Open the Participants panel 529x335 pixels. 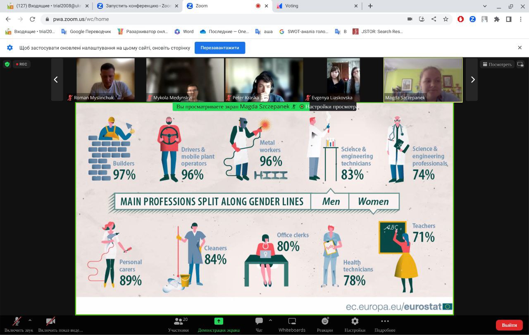point(179,325)
